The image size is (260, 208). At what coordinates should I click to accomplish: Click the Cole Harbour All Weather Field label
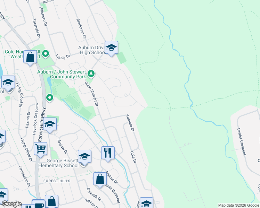coord(22,54)
